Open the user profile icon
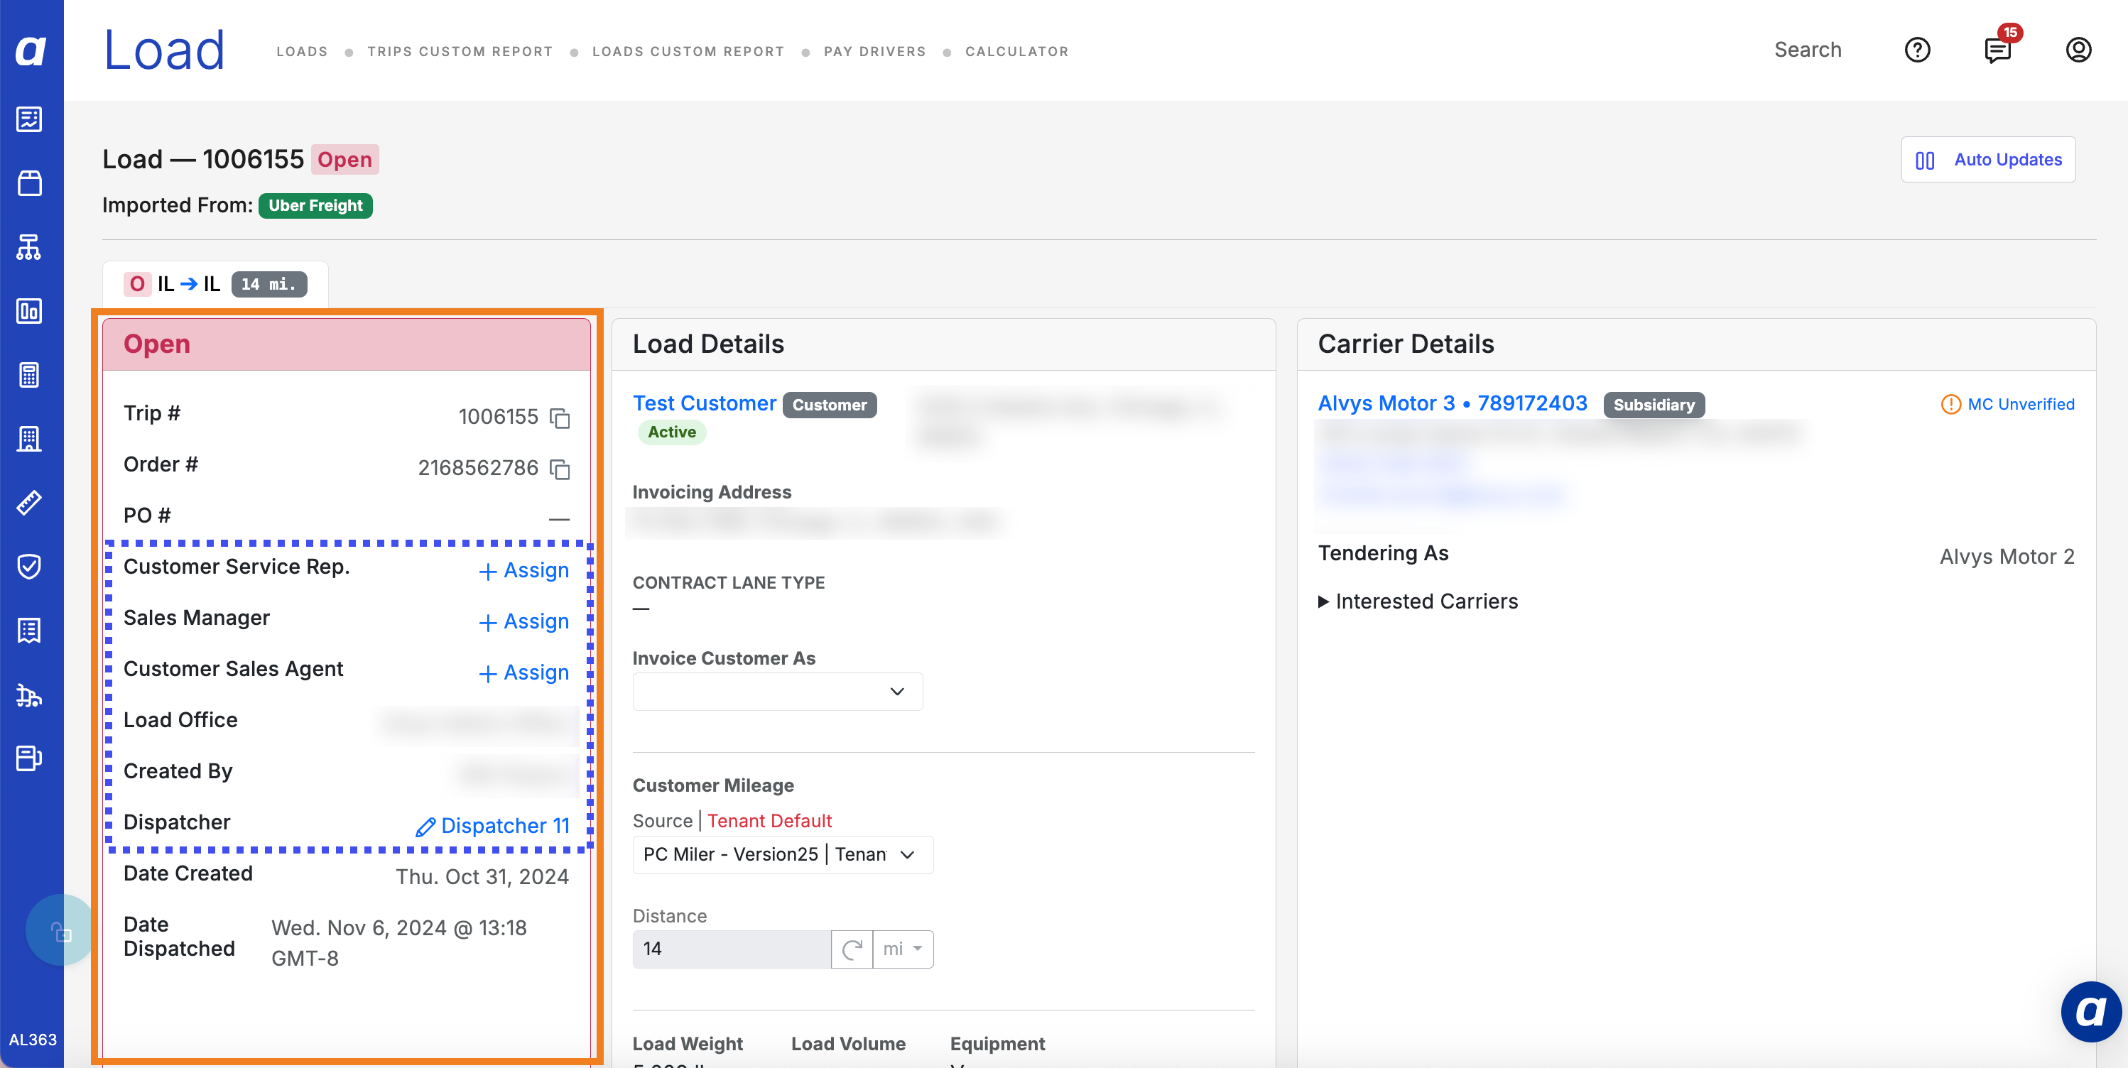The width and height of the screenshot is (2128, 1068). (2078, 50)
